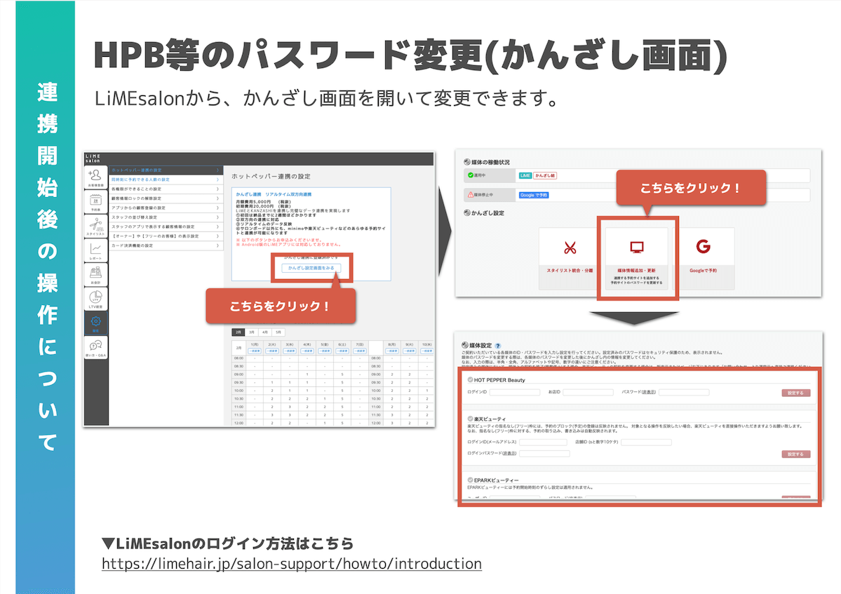Screen dimensions: 841x594
Task: Open the お会計 cash-register sidebar icon
Action: 95,274
